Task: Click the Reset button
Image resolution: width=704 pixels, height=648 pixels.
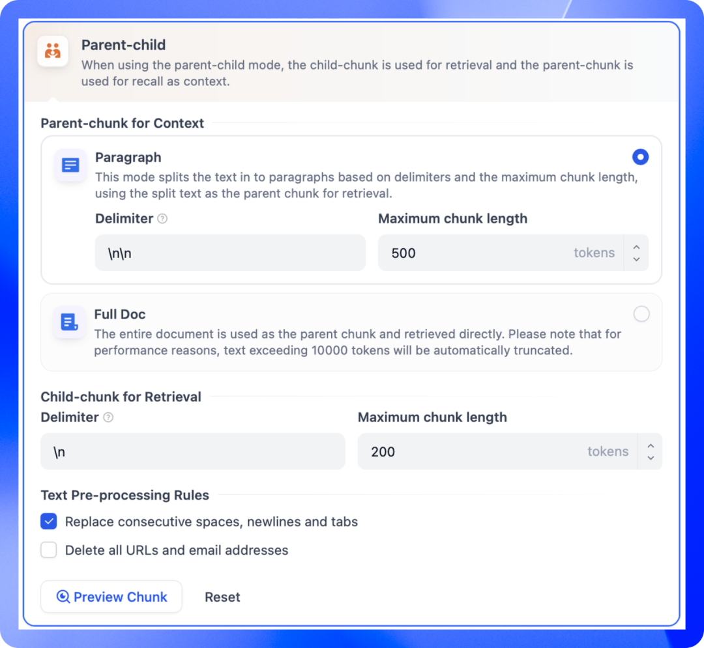Action: pos(222,597)
